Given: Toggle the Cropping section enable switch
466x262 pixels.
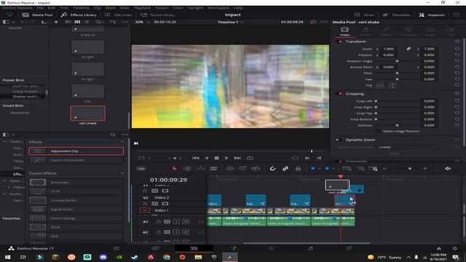Looking at the screenshot, I should (x=340, y=94).
